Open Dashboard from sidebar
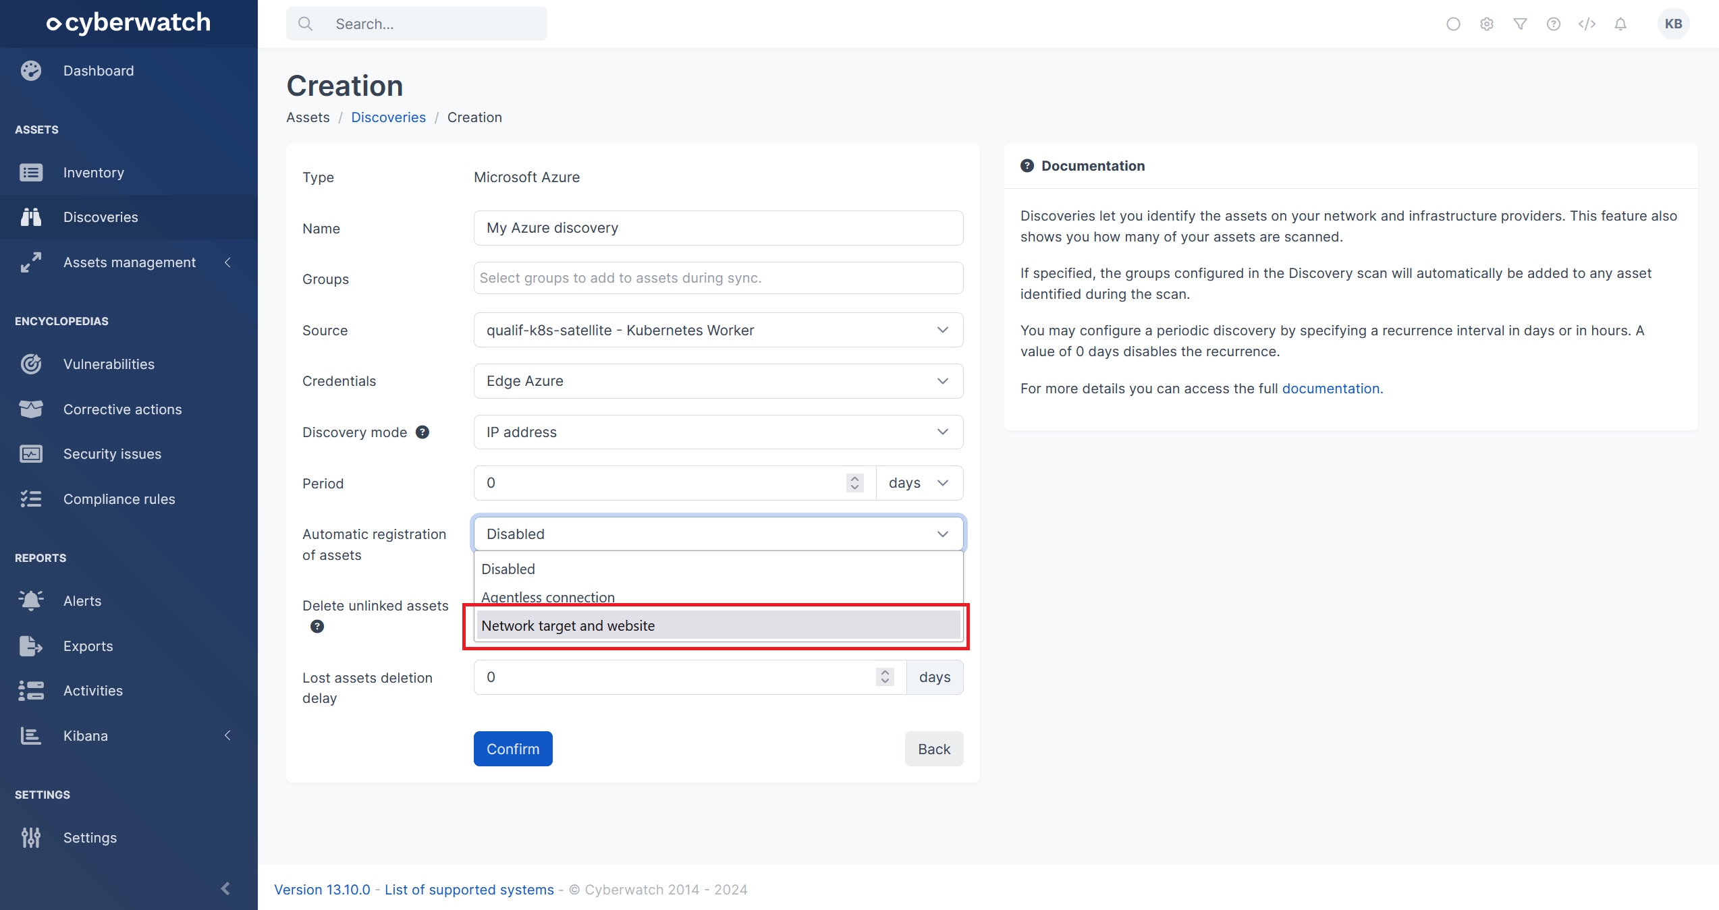Image resolution: width=1719 pixels, height=910 pixels. tap(99, 71)
